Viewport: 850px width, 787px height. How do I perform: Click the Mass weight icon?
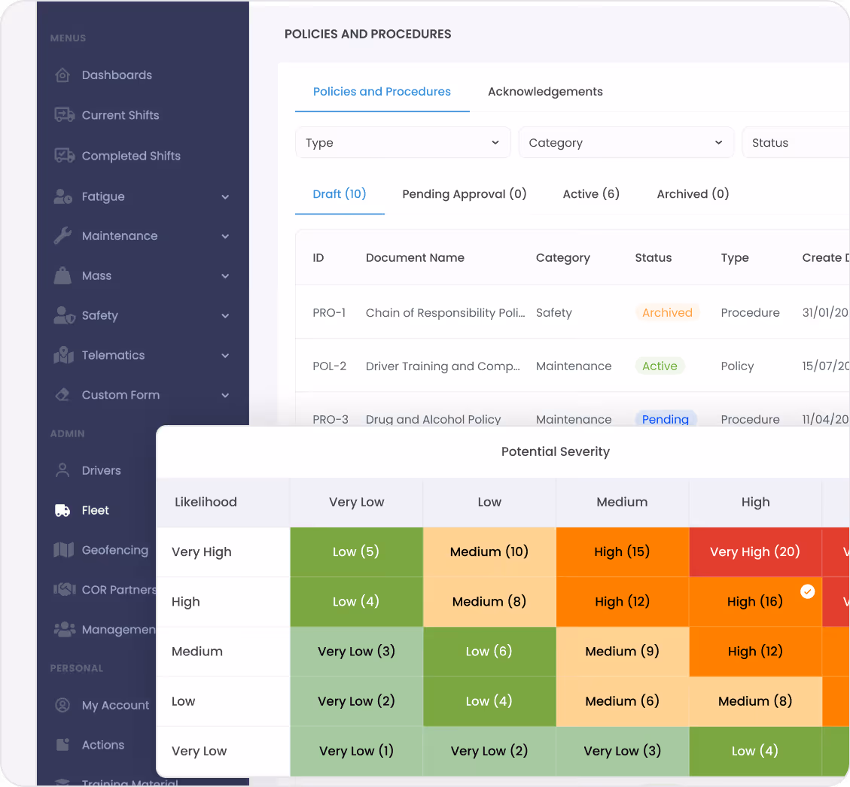tap(63, 275)
